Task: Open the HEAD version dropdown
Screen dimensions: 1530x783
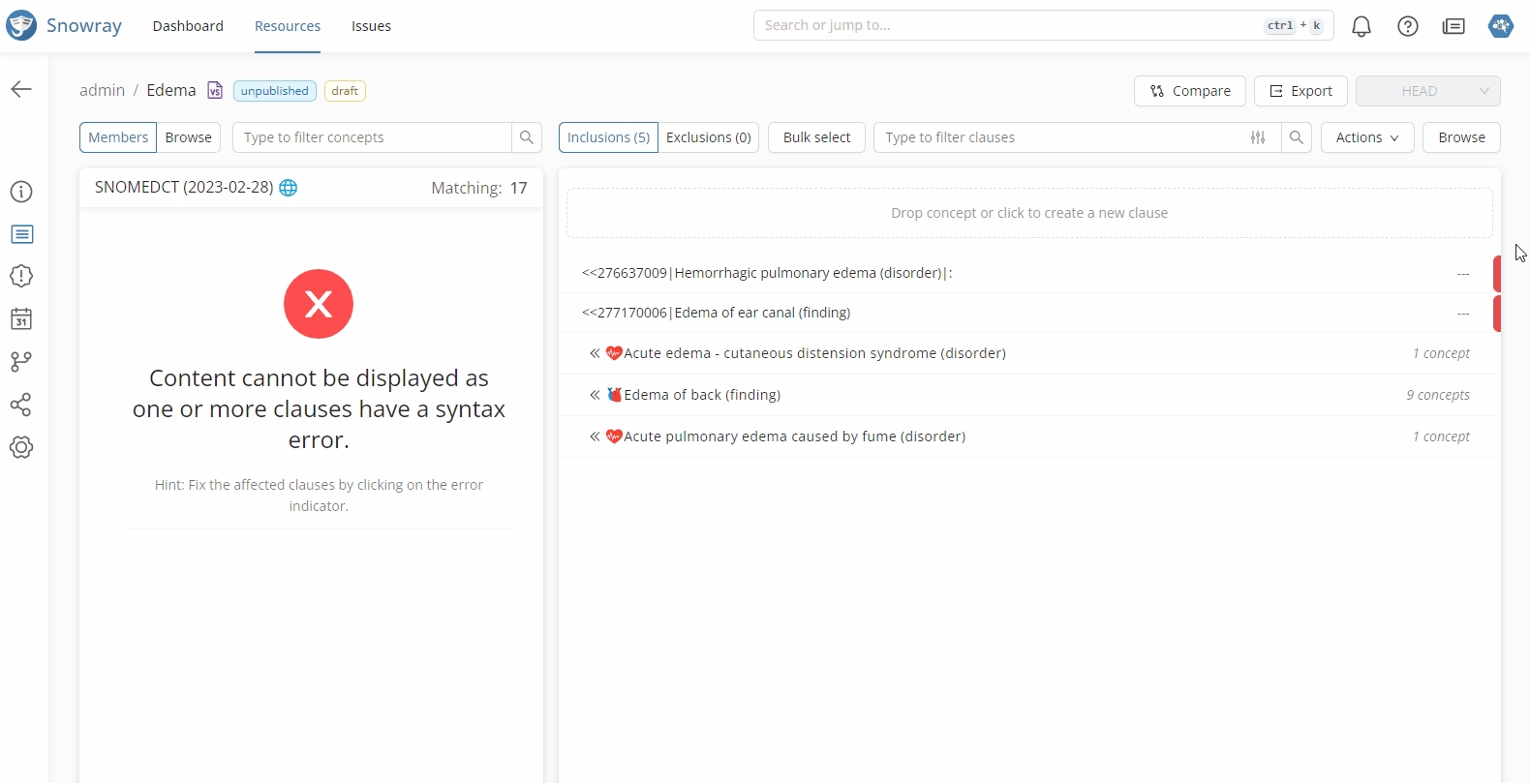Action: [1427, 91]
